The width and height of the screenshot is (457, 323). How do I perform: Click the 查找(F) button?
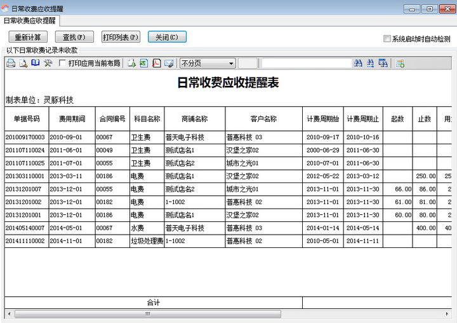74,37
